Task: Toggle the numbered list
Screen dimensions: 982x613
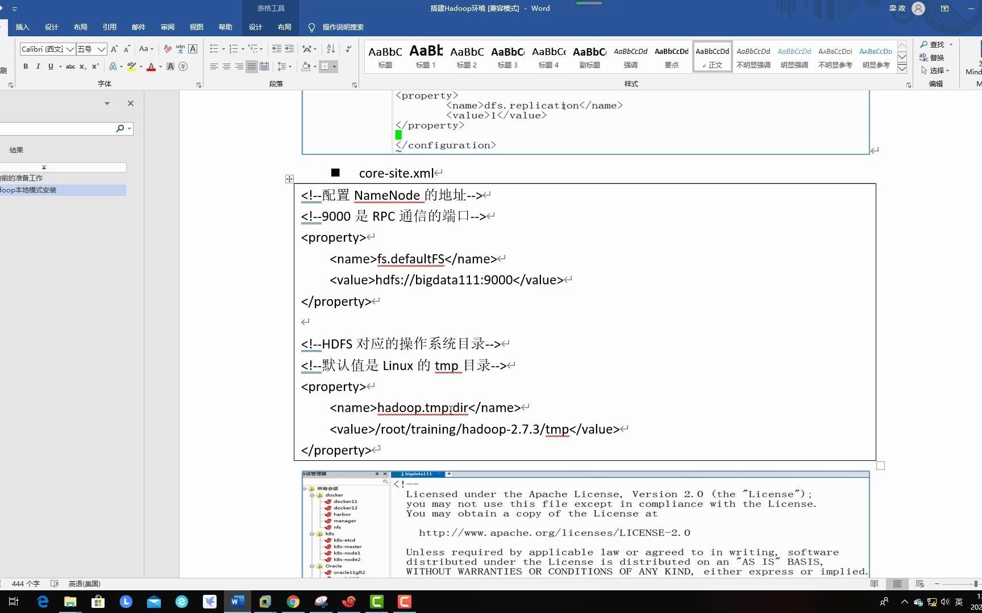Action: (234, 49)
